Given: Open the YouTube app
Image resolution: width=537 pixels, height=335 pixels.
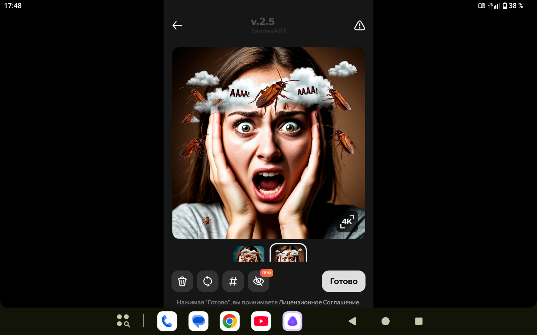Looking at the screenshot, I should tap(261, 321).
